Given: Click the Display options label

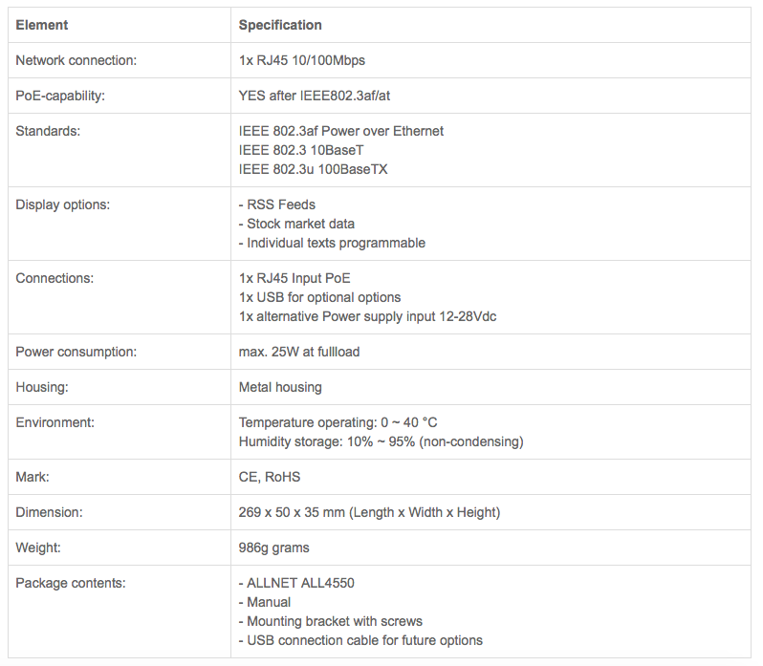Looking at the screenshot, I should click(x=63, y=204).
